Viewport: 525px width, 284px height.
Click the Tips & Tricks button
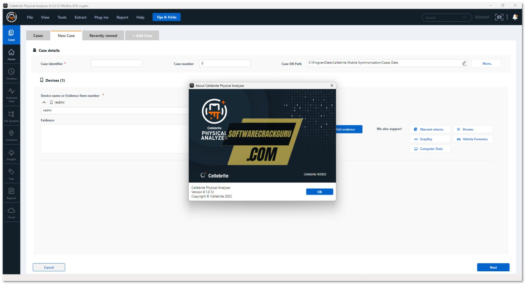click(x=167, y=17)
